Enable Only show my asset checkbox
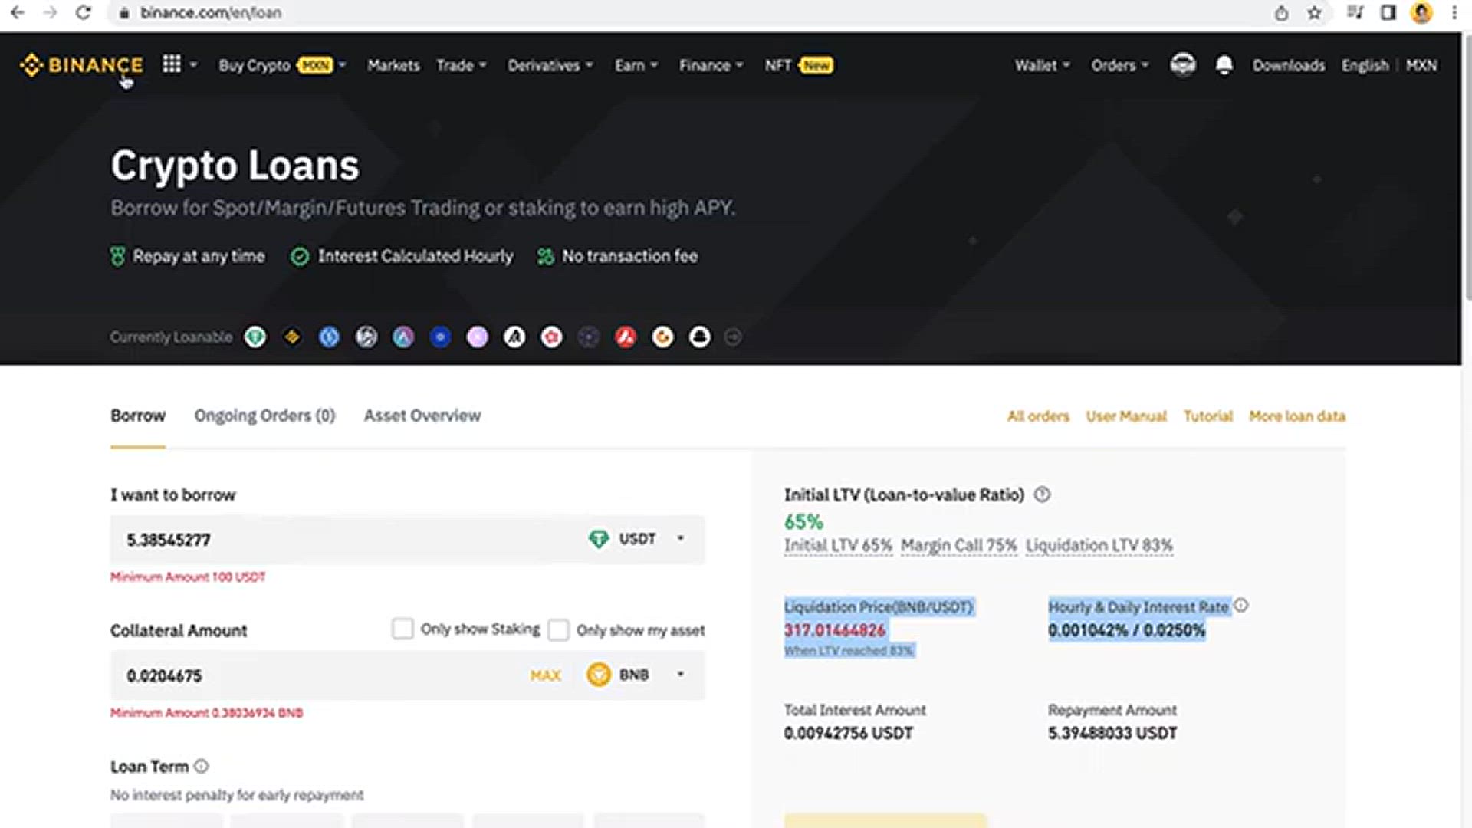 click(x=558, y=630)
